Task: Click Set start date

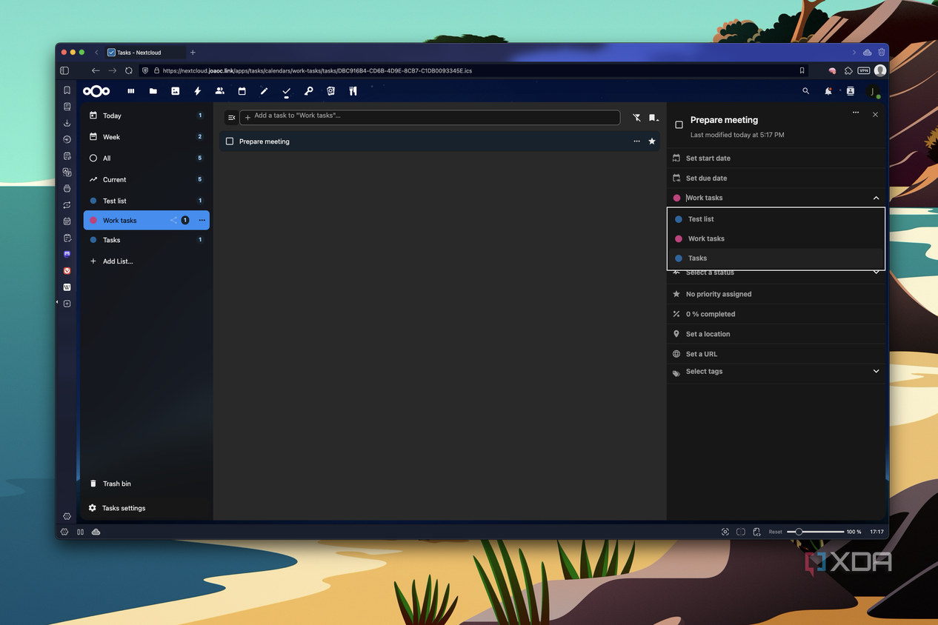Action: pyautogui.click(x=776, y=158)
